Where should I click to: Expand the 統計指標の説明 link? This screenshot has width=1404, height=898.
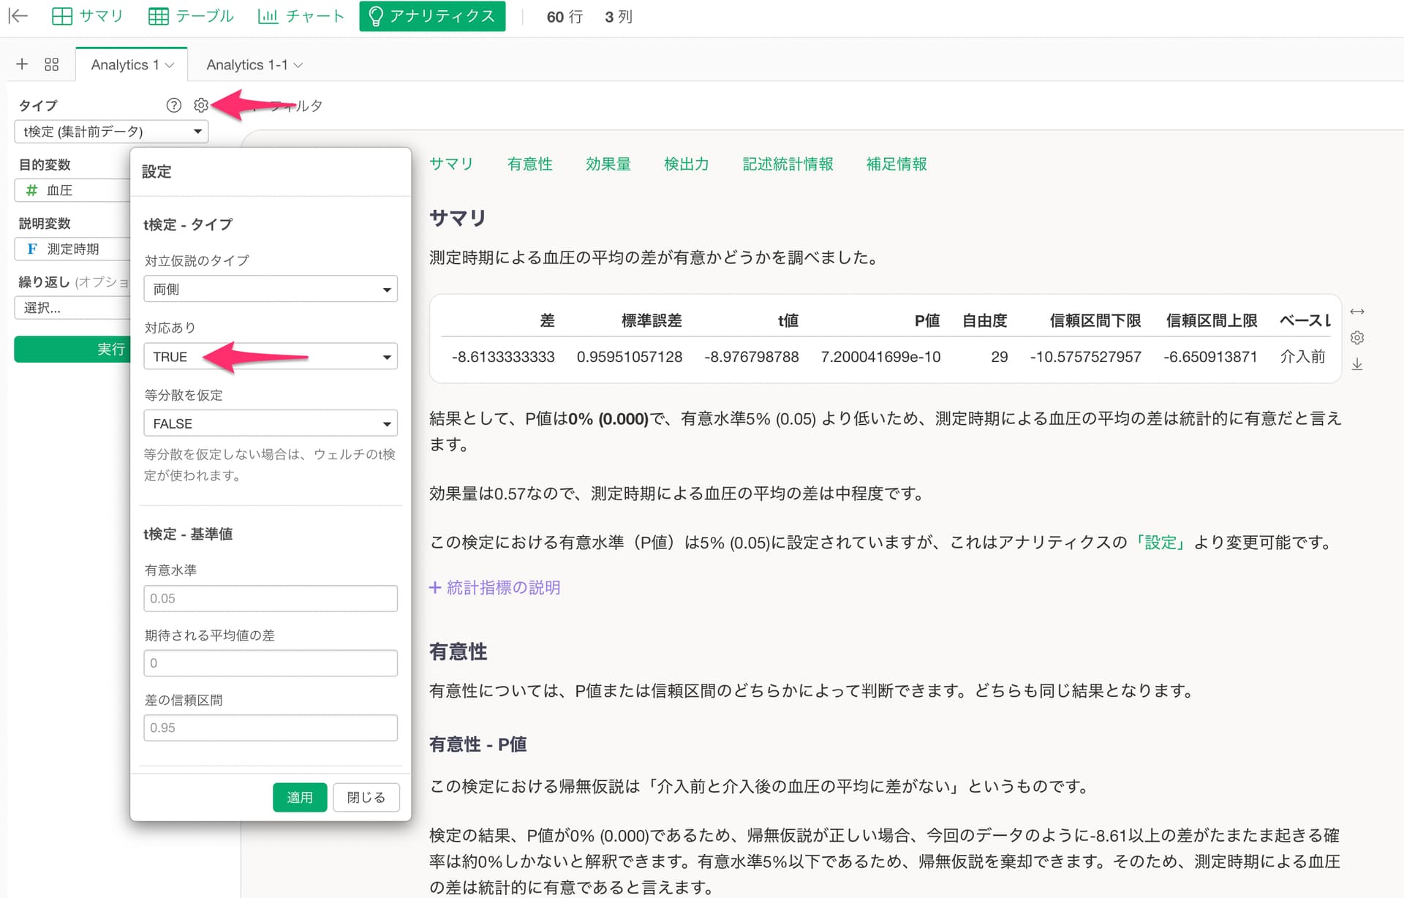click(495, 588)
